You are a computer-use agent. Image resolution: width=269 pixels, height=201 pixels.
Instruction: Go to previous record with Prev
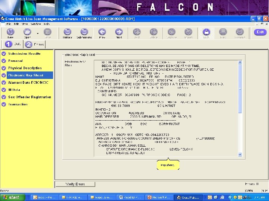click(x=102, y=33)
